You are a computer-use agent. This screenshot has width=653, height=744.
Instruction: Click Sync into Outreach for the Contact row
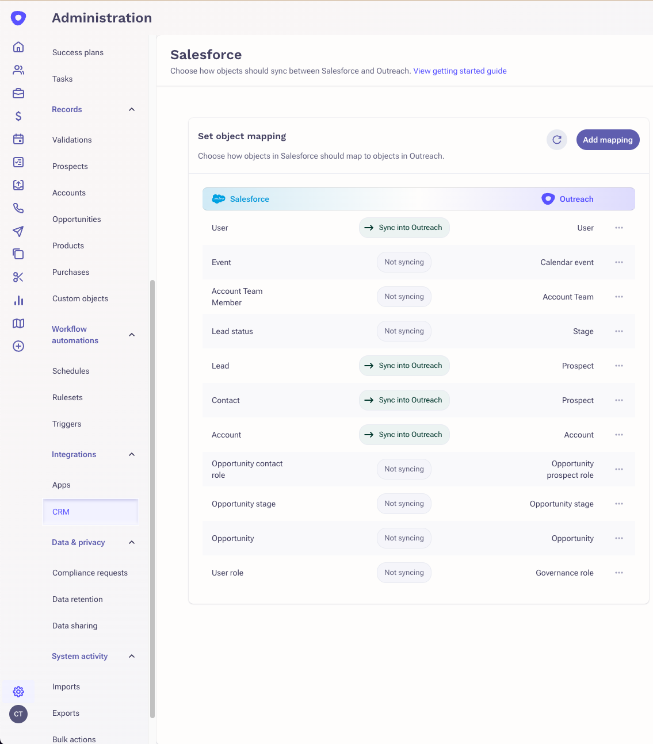404,400
